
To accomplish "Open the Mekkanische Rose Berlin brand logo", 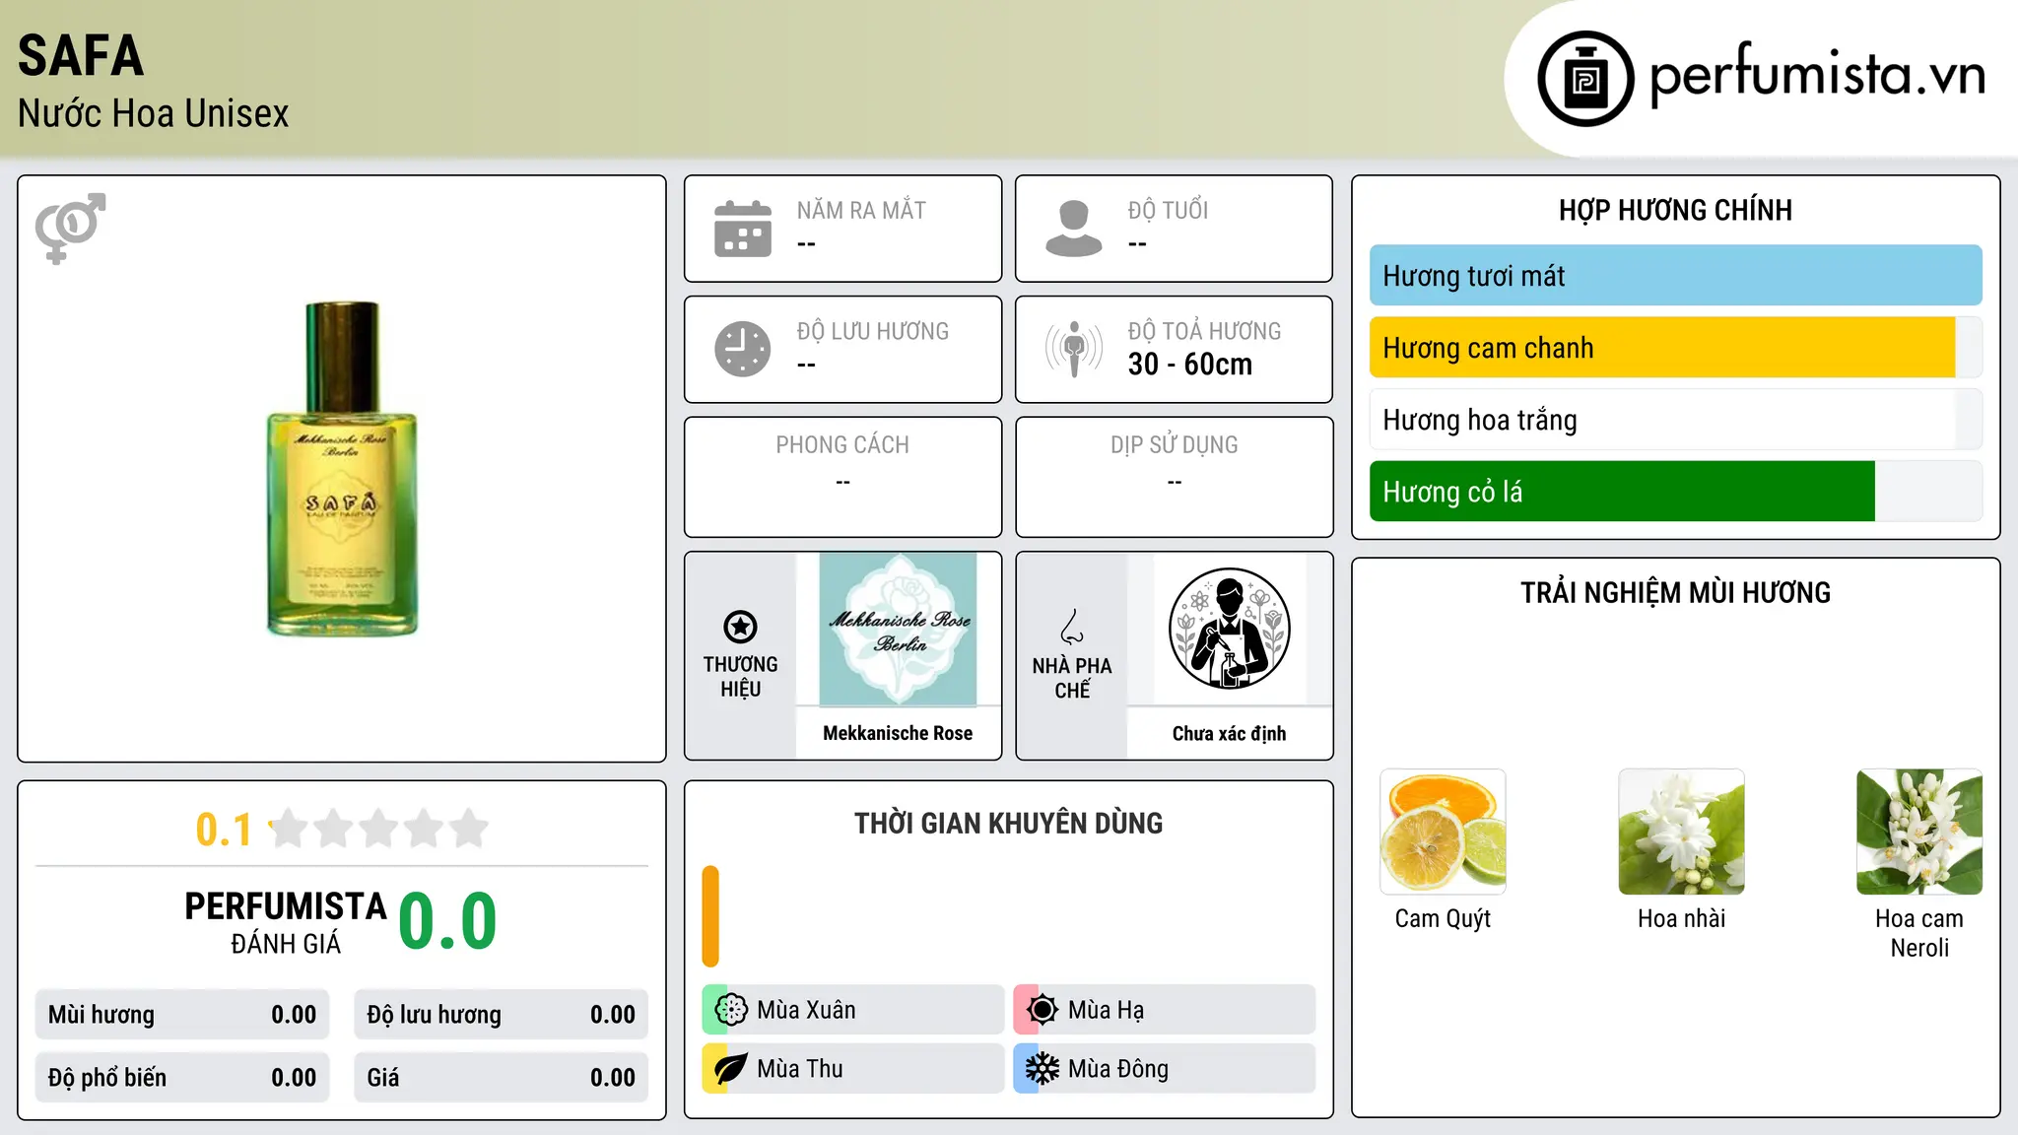I will click(898, 629).
